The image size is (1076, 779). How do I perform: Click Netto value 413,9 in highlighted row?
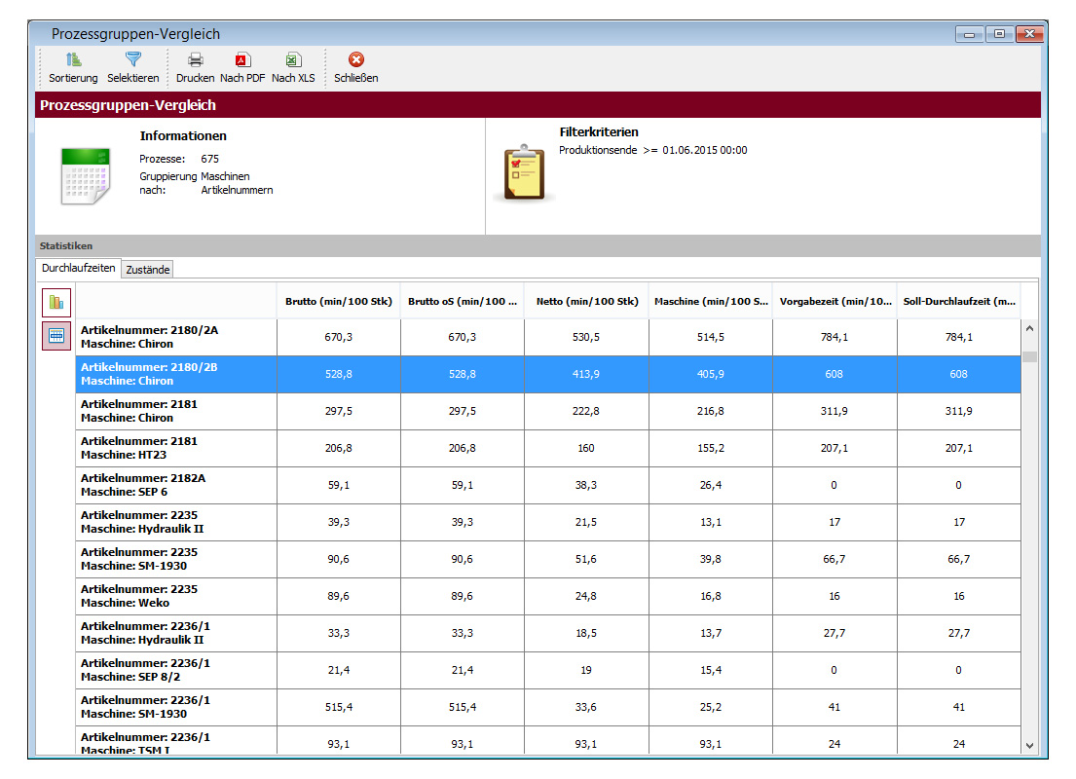586,374
